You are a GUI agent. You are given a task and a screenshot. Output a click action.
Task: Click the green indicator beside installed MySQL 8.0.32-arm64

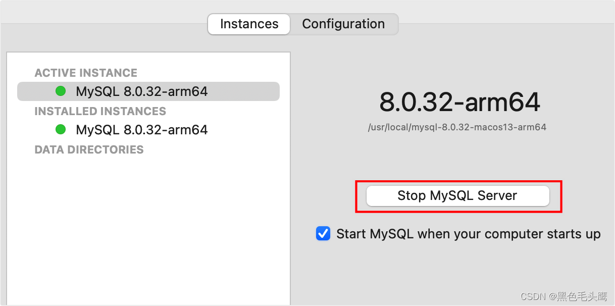coord(61,129)
